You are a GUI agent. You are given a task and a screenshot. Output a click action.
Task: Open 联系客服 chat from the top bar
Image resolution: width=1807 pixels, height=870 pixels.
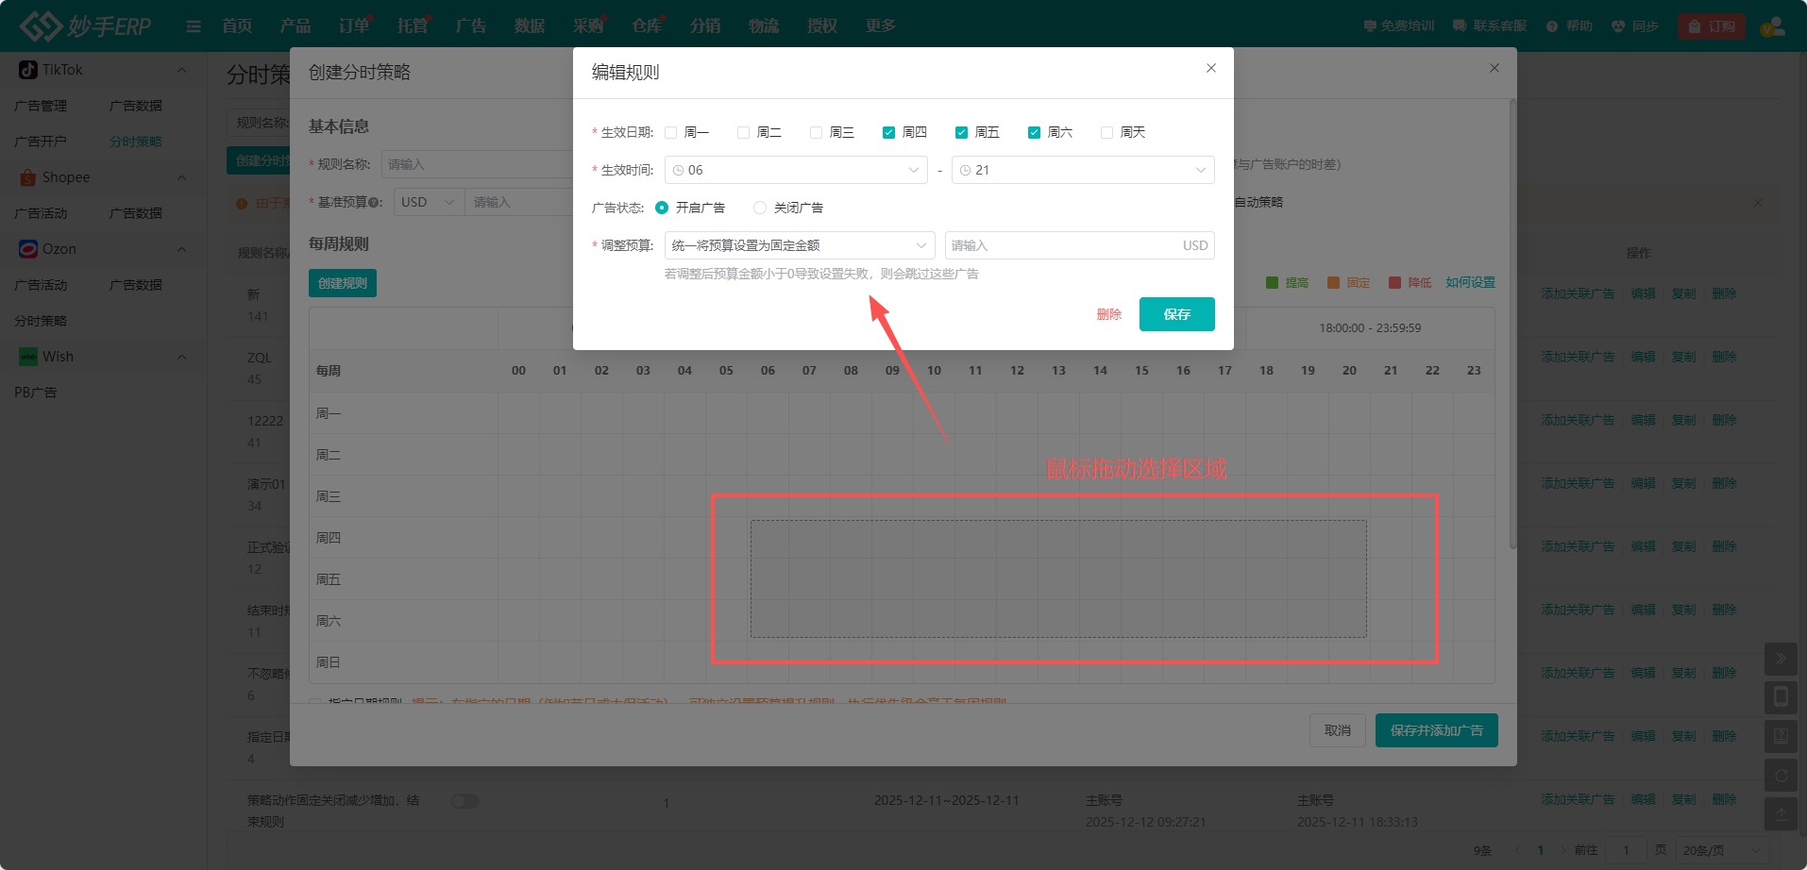pyautogui.click(x=1490, y=26)
